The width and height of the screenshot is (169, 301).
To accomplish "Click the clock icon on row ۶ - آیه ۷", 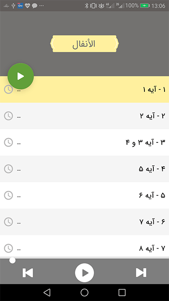I will (8, 222).
